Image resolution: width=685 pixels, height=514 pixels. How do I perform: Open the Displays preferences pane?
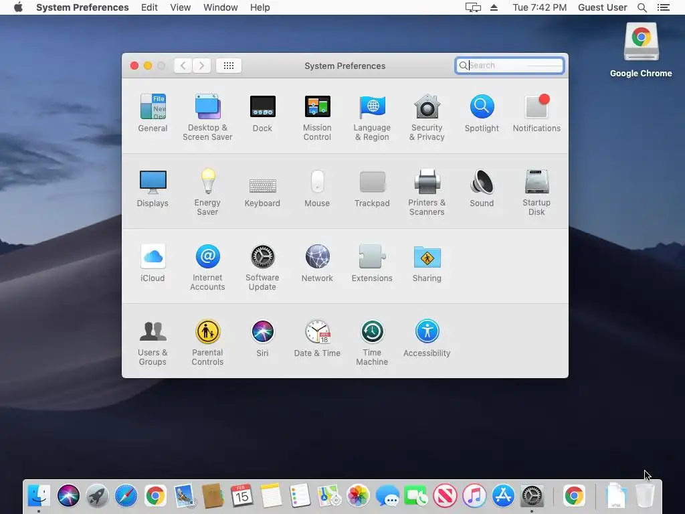tap(153, 188)
